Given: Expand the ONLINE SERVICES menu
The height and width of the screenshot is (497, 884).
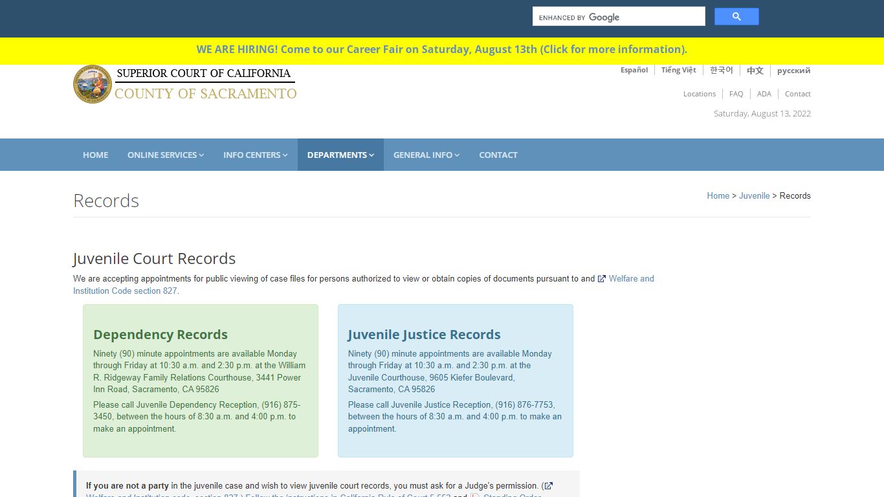Looking at the screenshot, I should tap(166, 155).
